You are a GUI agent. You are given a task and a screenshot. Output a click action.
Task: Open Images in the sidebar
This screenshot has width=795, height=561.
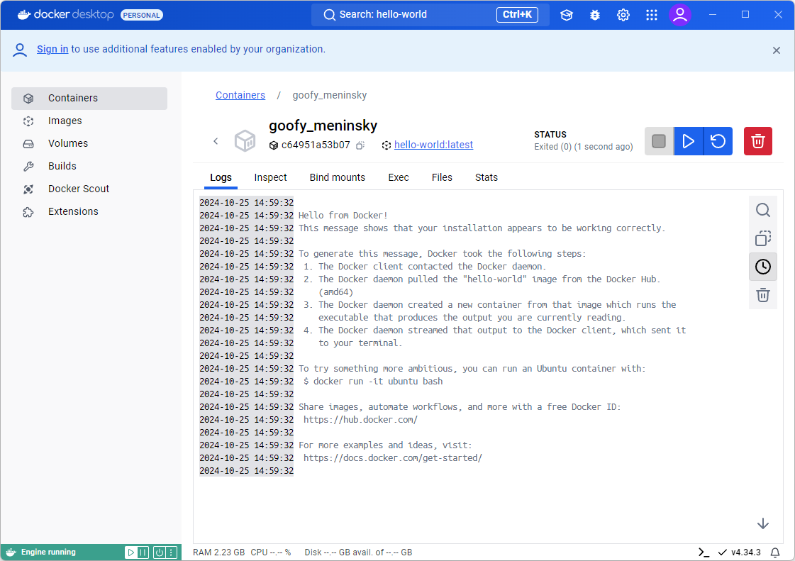coord(89,121)
